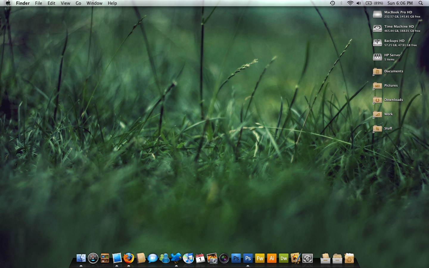Open the Trash in the dock
The height and width of the screenshot is (268, 429).
point(349,258)
